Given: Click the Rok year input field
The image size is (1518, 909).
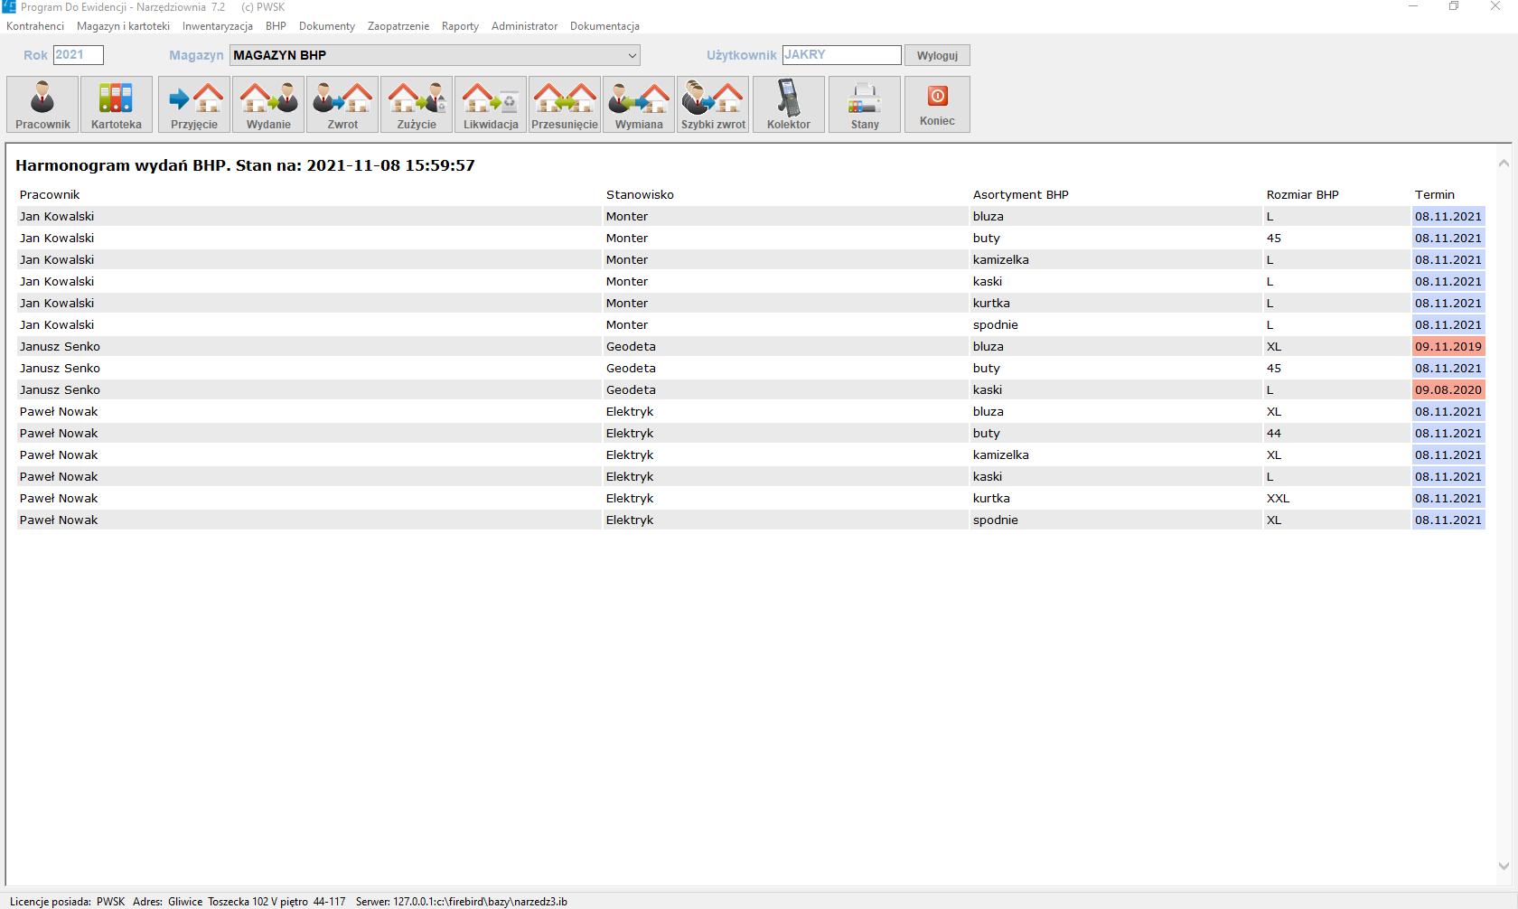Looking at the screenshot, I should click(x=78, y=55).
